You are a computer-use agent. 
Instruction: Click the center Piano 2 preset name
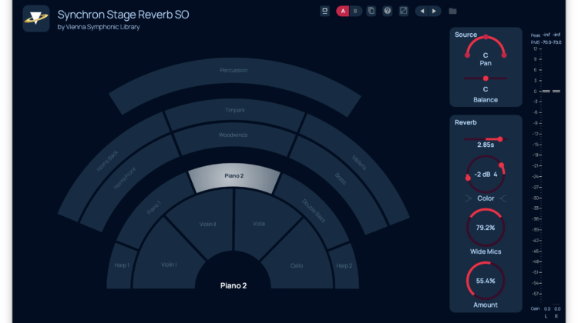[234, 285]
